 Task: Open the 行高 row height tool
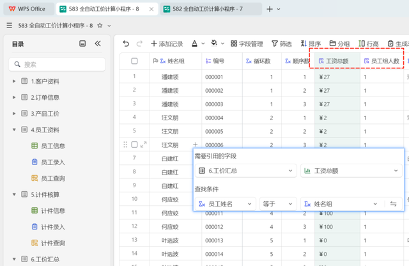(368, 44)
